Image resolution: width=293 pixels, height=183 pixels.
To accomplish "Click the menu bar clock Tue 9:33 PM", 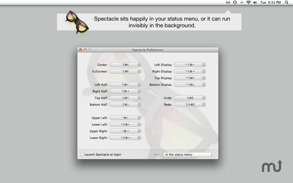I will tap(270, 3).
